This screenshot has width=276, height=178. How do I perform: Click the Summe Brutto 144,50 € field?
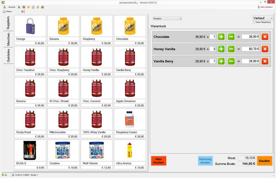[246, 164]
